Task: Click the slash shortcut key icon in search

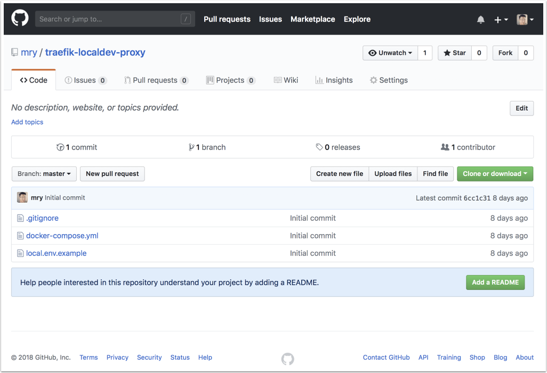Action: coord(186,19)
